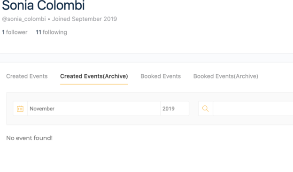Open the Booked Events tab
This screenshot has height=172, width=293.
161,76
